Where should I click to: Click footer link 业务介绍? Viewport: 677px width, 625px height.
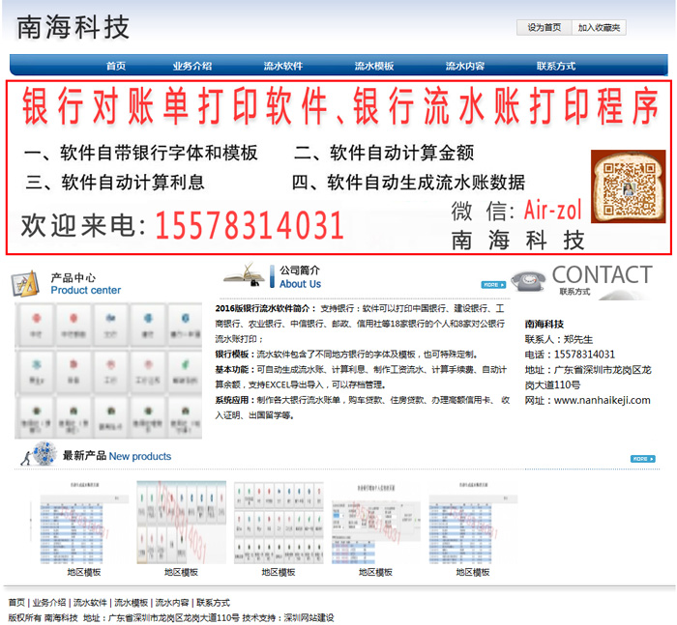tap(49, 603)
